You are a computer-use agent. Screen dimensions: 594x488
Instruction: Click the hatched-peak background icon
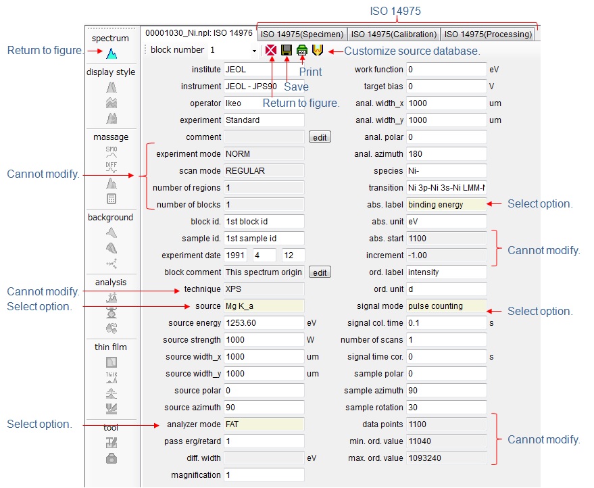(112, 248)
